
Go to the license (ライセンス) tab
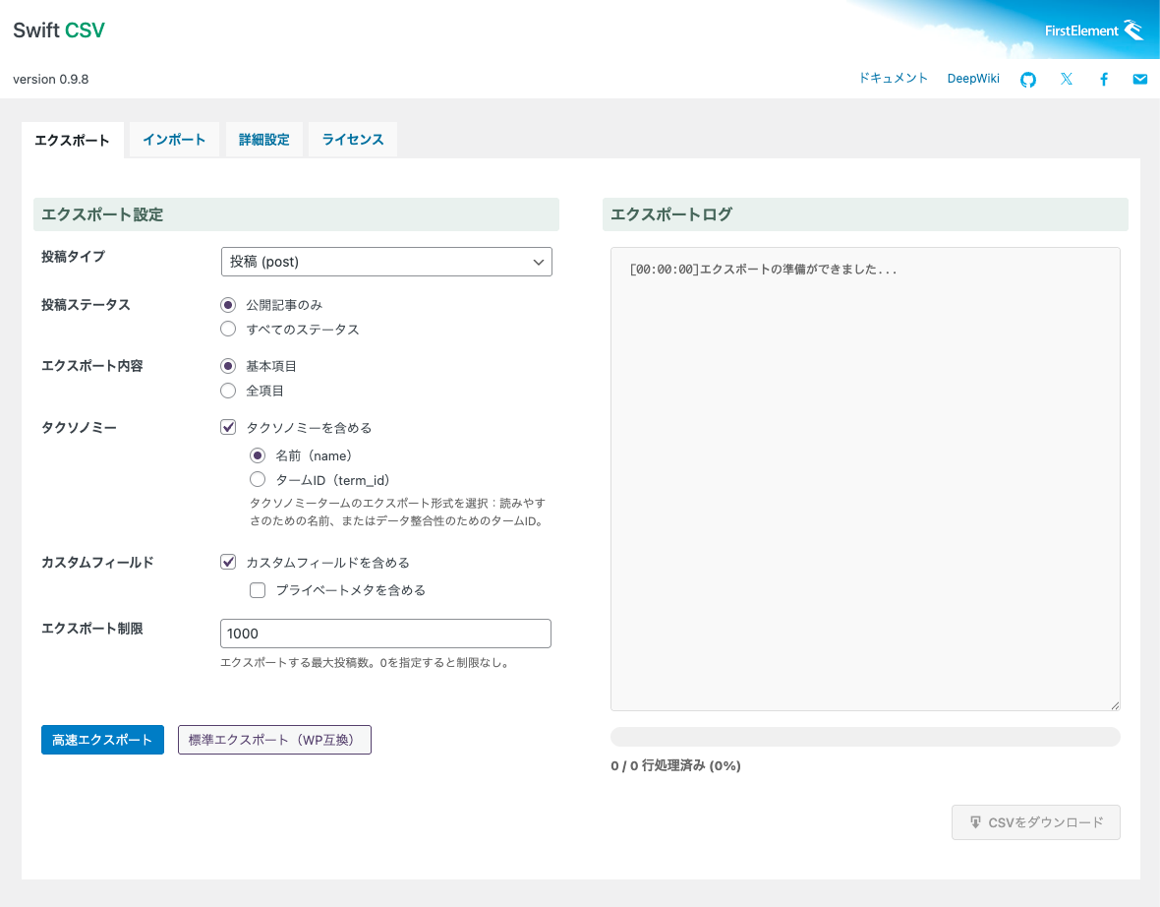pos(353,140)
